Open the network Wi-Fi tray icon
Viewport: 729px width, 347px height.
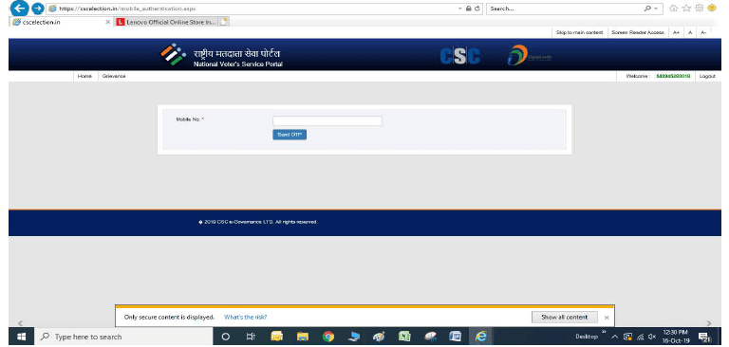click(x=640, y=337)
